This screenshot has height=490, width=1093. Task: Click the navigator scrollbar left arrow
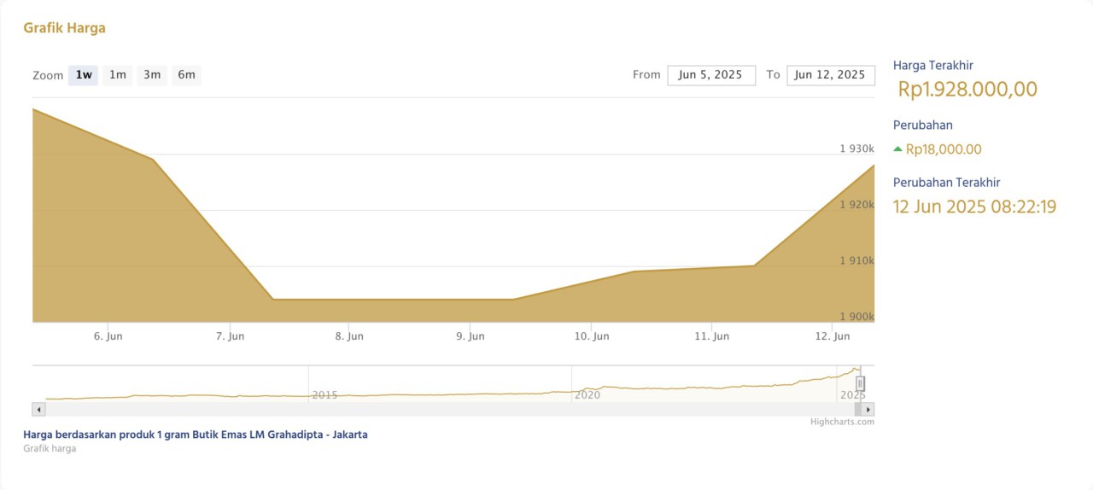pos(38,410)
